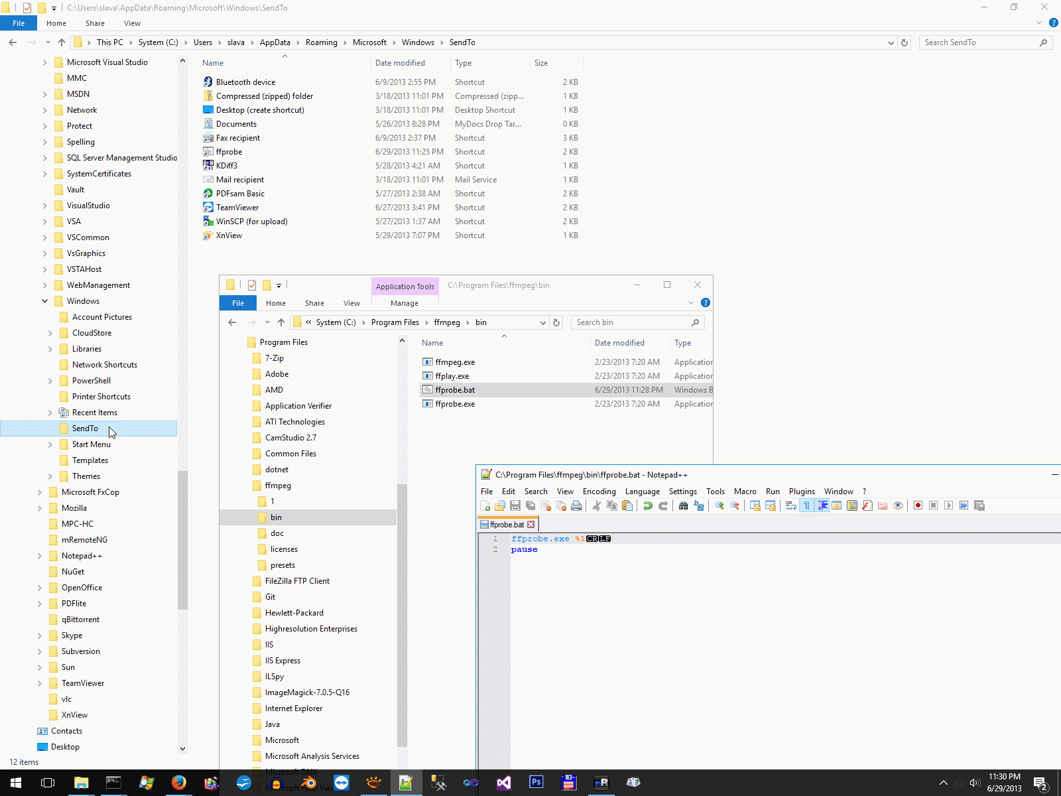Collapse the Windows folder in SendTo tree
Image resolution: width=1061 pixels, height=796 pixels.
pos(44,301)
